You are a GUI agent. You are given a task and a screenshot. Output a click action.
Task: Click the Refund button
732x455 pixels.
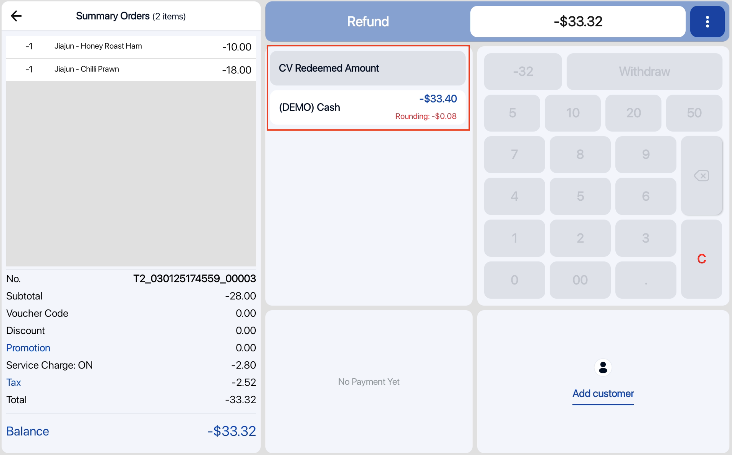368,22
